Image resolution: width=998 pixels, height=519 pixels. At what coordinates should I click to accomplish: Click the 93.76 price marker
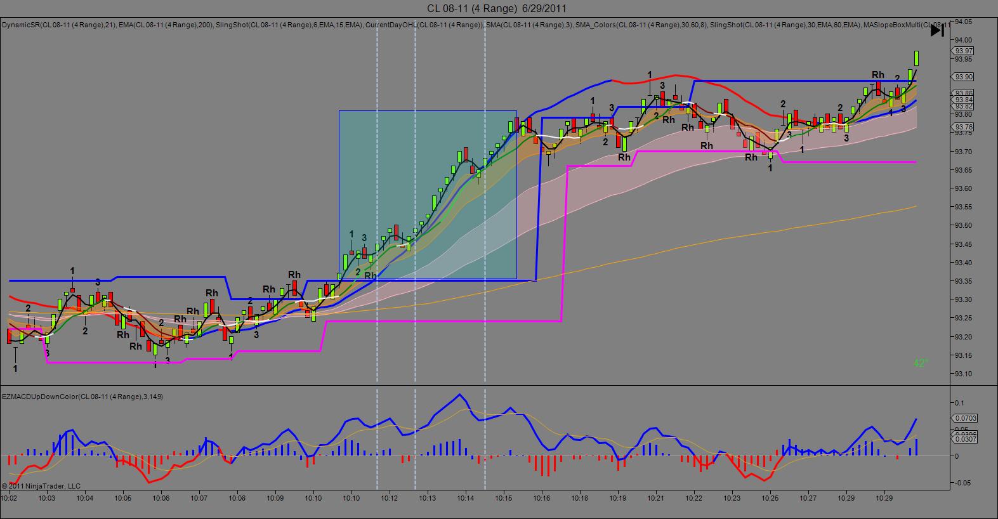coord(964,127)
